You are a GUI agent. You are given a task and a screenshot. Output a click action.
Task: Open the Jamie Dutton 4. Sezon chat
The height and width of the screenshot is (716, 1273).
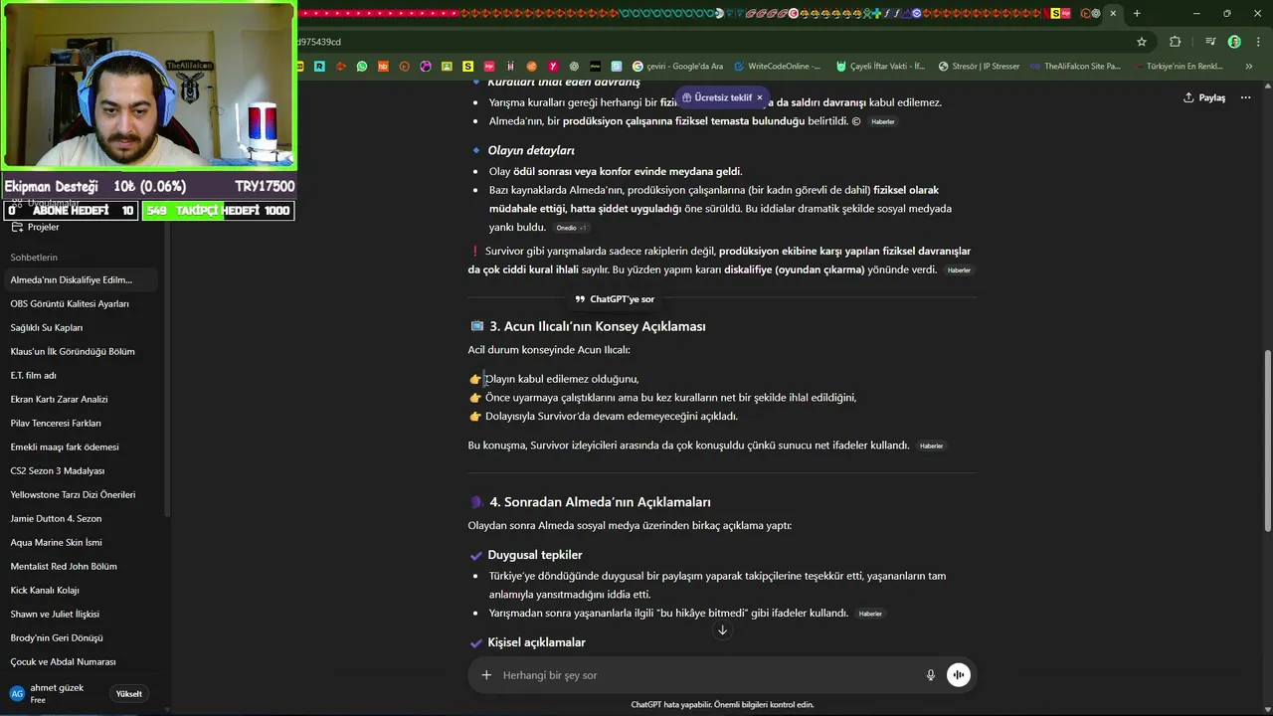[80, 518]
